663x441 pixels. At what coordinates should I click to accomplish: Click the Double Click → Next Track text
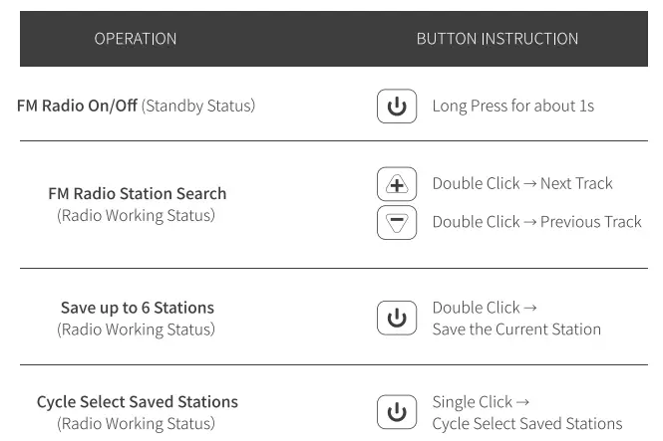tap(521, 183)
